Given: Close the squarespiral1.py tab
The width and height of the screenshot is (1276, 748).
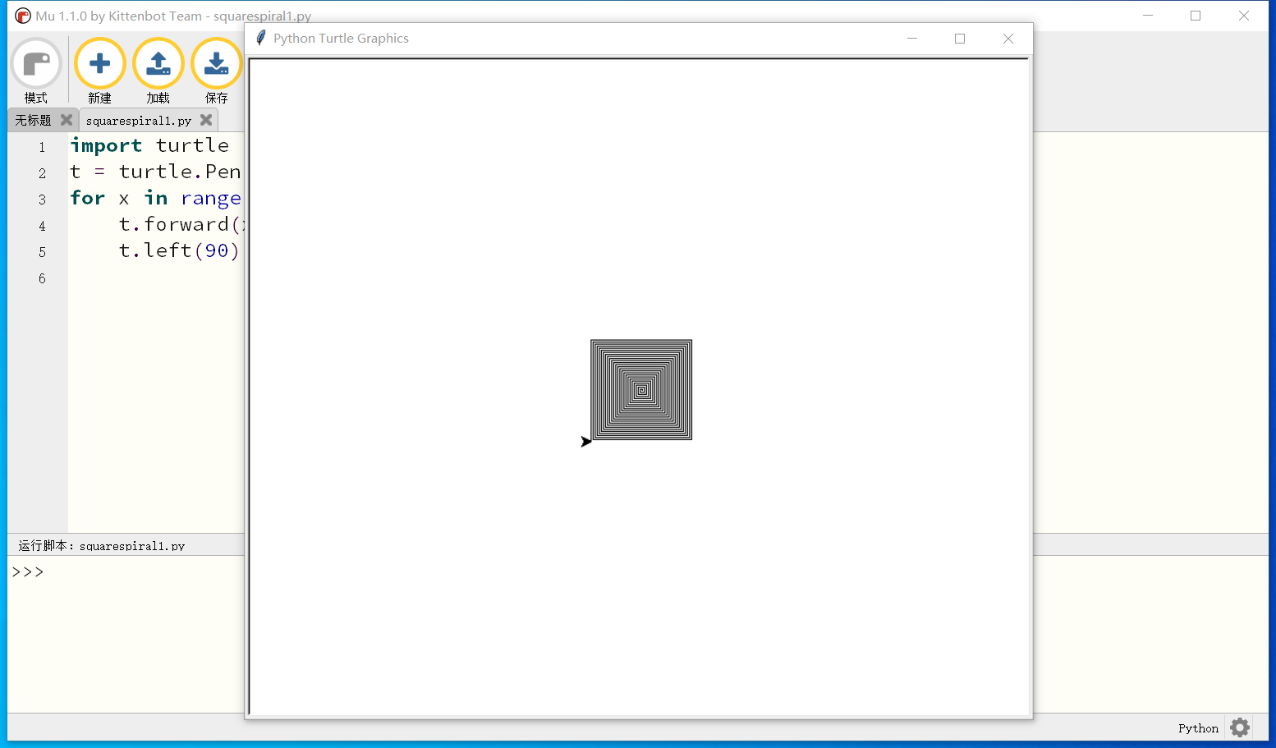Looking at the screenshot, I should [206, 120].
